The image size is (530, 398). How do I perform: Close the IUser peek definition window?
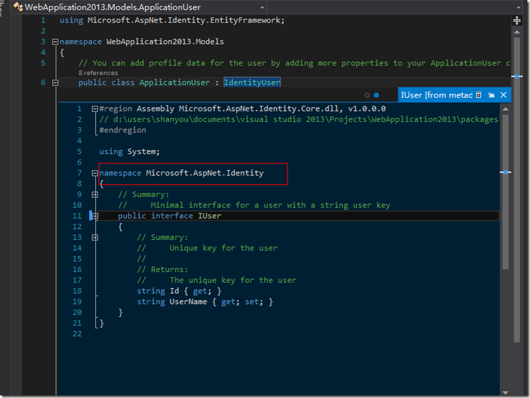(x=503, y=95)
